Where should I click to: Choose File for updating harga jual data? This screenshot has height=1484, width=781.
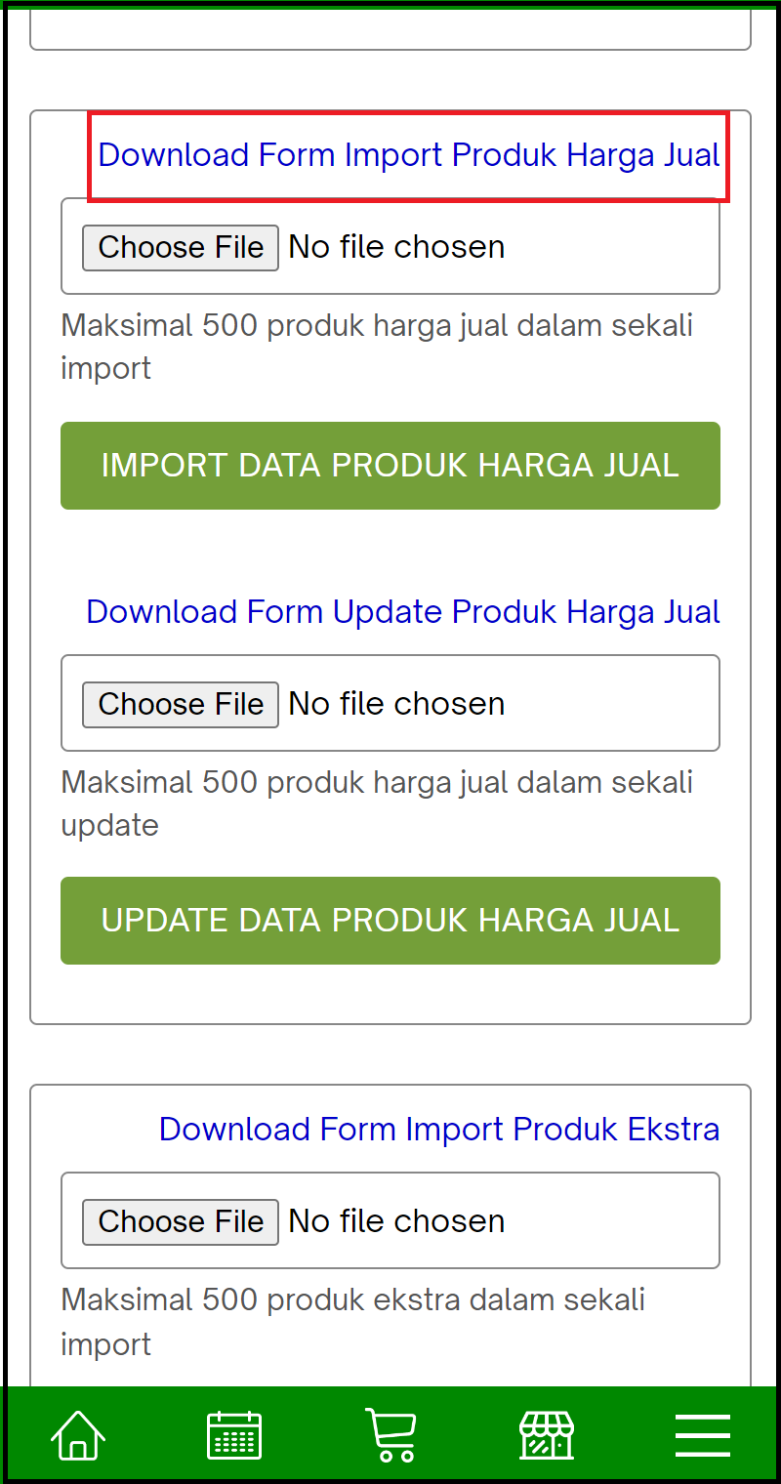click(180, 704)
